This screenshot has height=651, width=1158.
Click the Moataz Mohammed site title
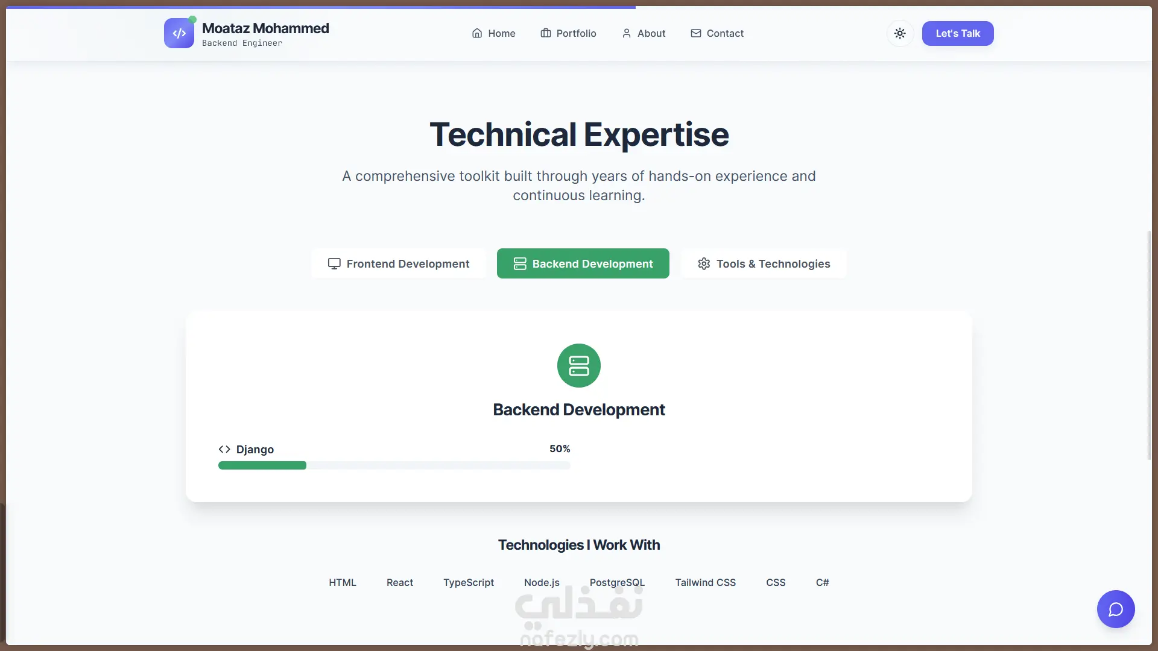(265, 28)
